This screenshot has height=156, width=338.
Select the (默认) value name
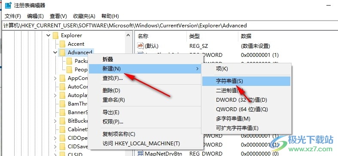152,46
